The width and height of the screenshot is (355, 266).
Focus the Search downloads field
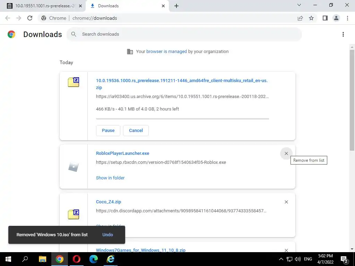tap(184, 34)
